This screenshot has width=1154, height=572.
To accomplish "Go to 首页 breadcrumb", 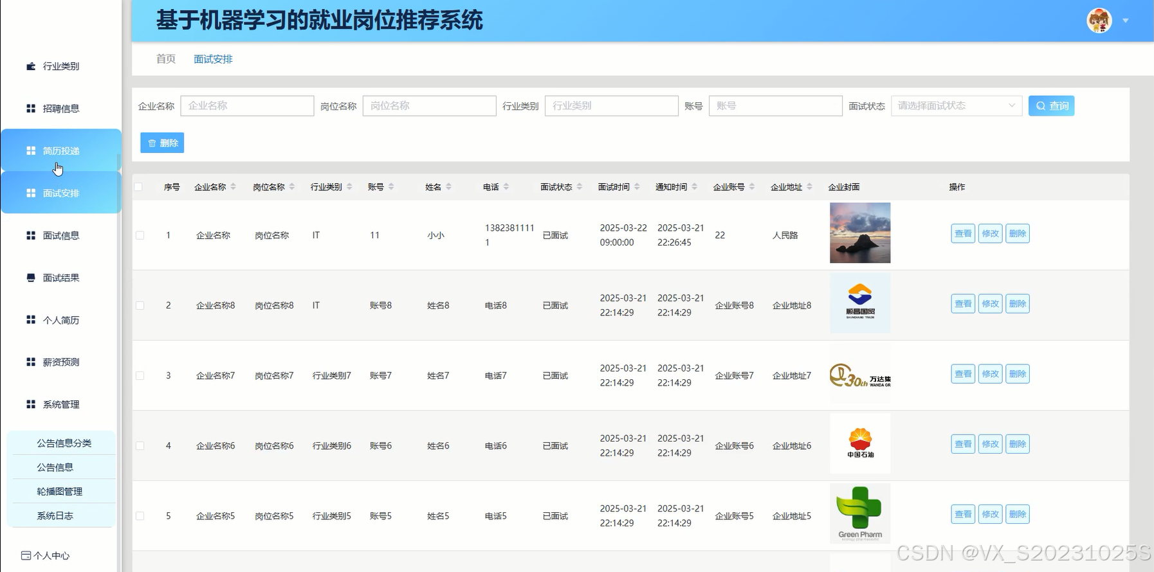I will tap(166, 58).
